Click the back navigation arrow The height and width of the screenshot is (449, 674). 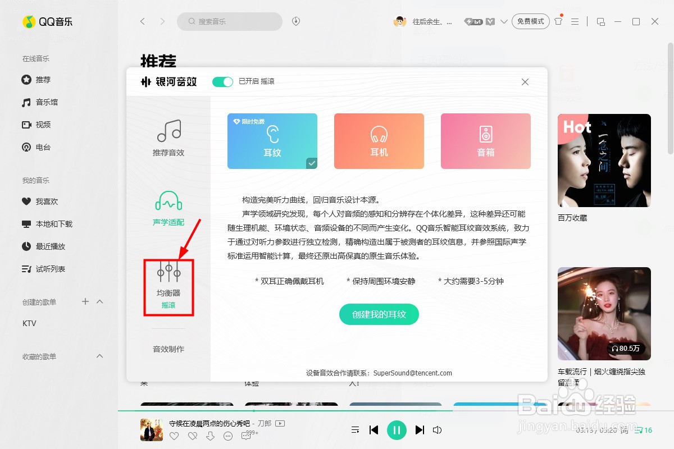point(143,21)
